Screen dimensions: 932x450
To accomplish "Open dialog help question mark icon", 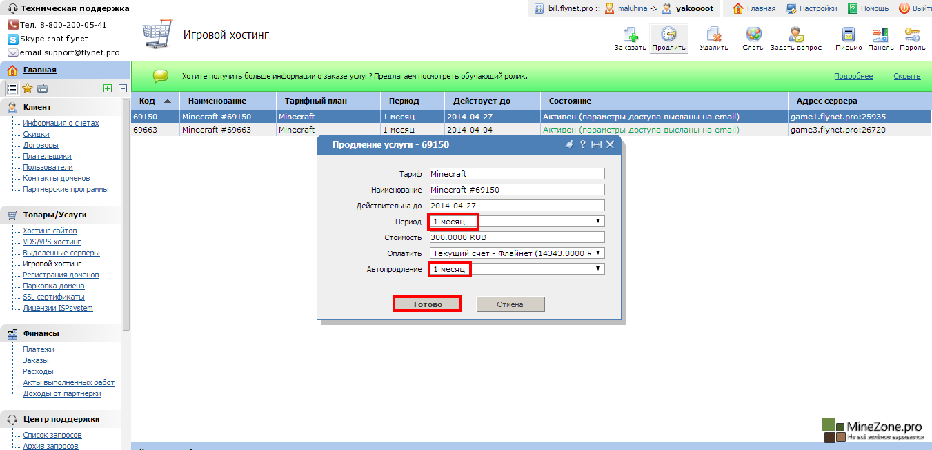I will 582,144.
